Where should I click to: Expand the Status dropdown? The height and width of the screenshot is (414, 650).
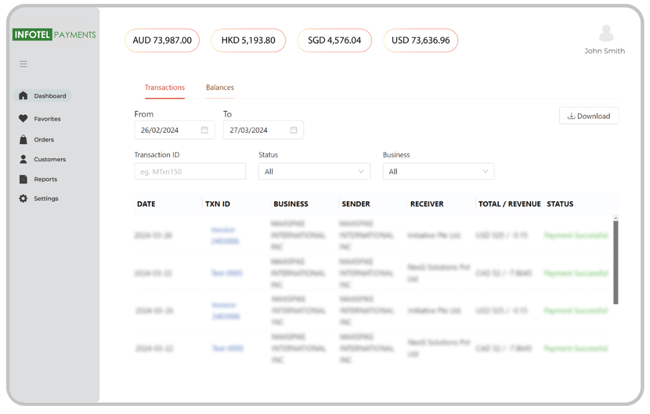314,172
